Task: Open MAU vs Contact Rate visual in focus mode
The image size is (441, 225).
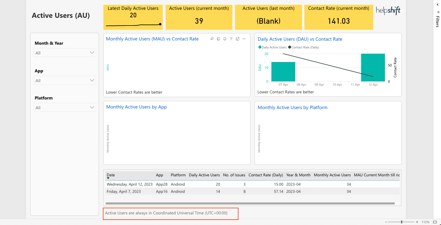Action: point(238,39)
